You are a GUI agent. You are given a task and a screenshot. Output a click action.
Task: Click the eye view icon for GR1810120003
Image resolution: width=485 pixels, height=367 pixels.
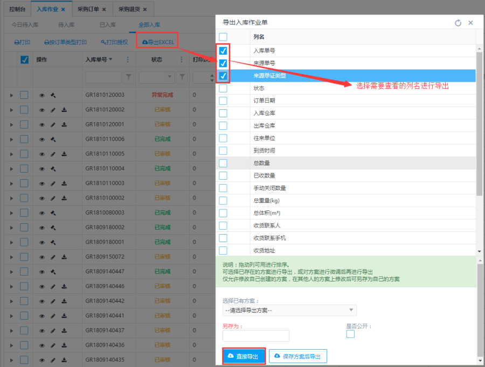click(42, 95)
